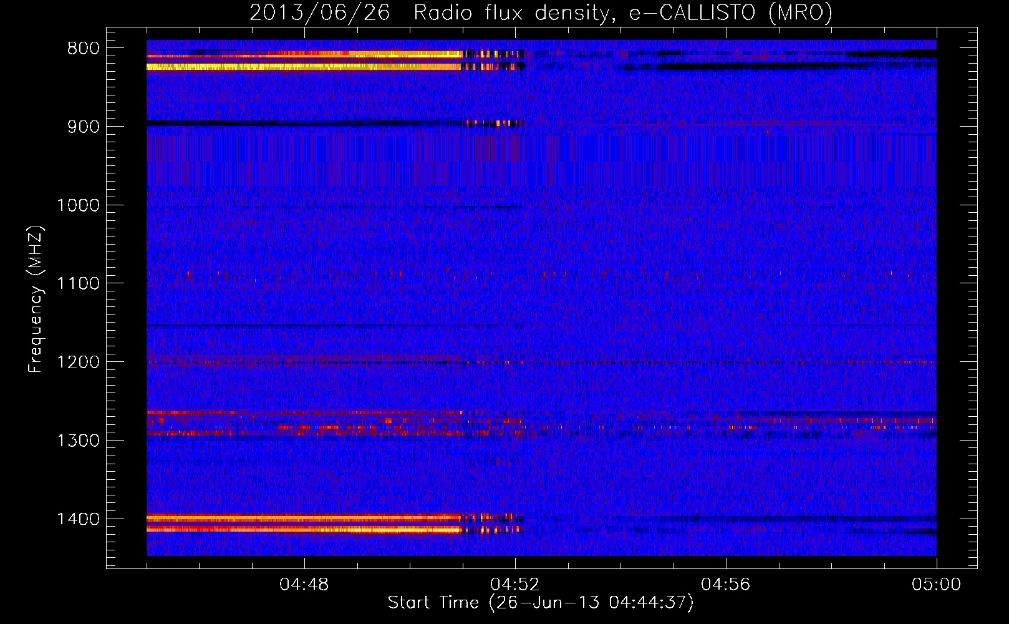This screenshot has height=624, width=1009.
Task: Click the 'Start Time (26-Jun-13 04:44:37)' label
Action: click(541, 603)
